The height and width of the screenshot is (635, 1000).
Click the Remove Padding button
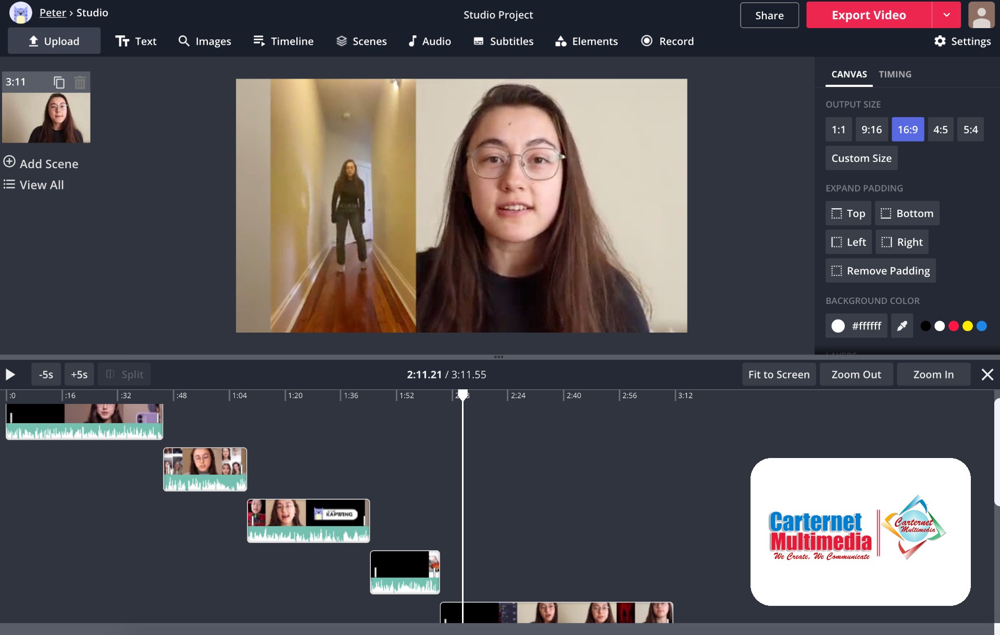pyautogui.click(x=880, y=271)
